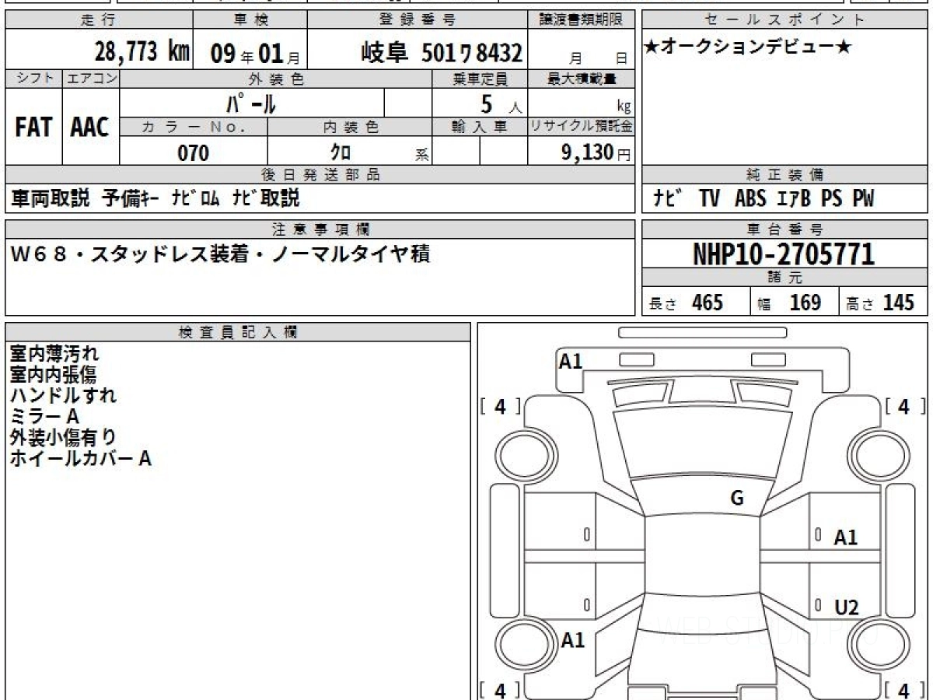
Task: Click the color number 070
Action: (193, 153)
